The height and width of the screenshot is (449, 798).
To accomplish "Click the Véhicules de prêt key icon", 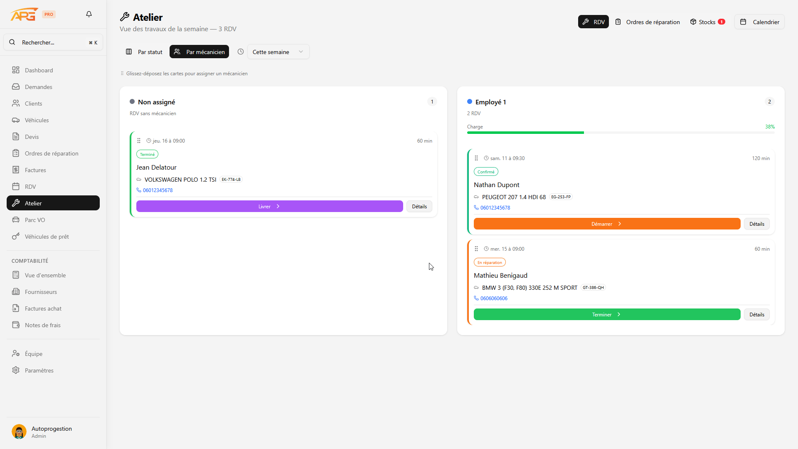I will tap(16, 237).
